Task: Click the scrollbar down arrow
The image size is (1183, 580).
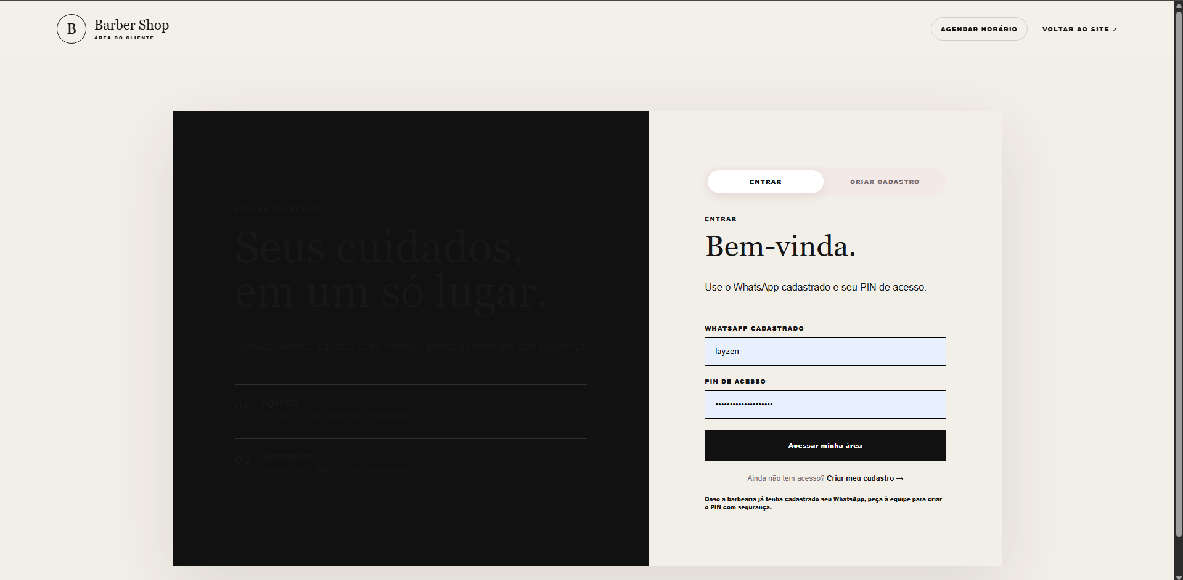Action: point(1179,576)
